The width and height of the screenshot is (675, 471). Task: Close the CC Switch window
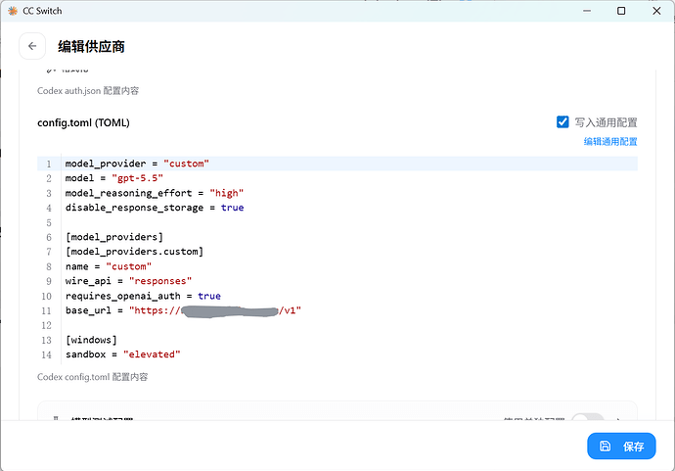[656, 11]
